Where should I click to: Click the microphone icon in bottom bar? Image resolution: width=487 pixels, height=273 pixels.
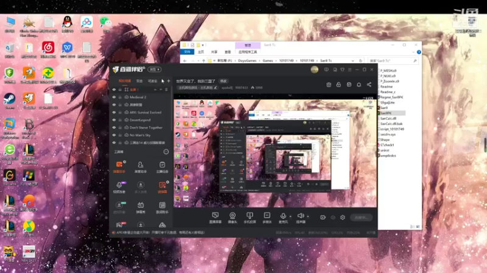coord(283,216)
